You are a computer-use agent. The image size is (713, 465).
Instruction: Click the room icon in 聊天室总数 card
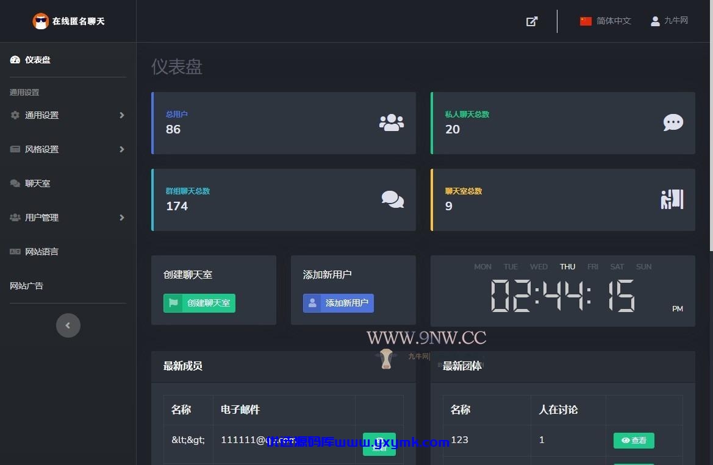pos(672,199)
